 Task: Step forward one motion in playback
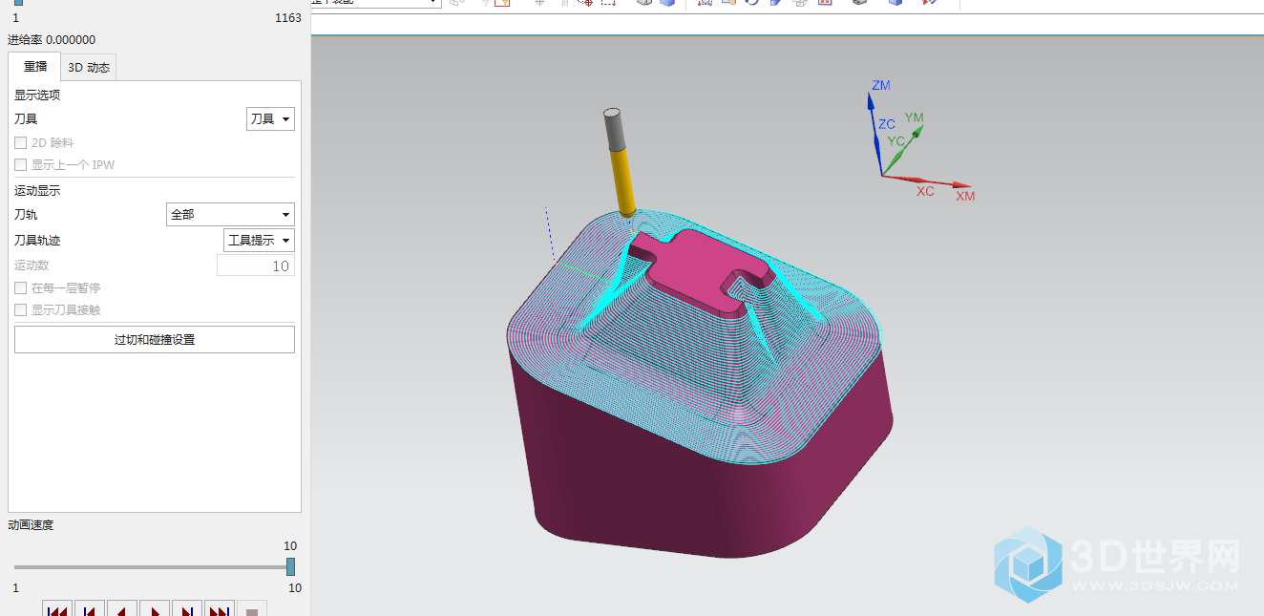coord(187,609)
